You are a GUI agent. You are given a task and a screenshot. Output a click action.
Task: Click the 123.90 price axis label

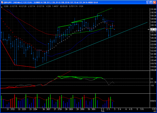coord(153,44)
